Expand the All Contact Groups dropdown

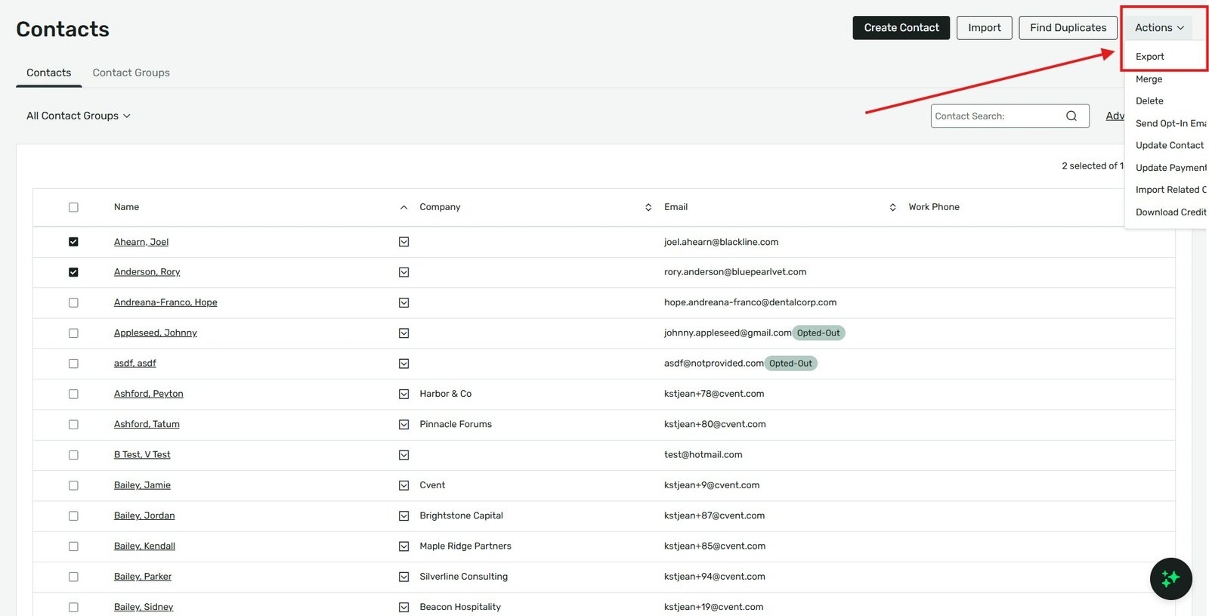79,116
